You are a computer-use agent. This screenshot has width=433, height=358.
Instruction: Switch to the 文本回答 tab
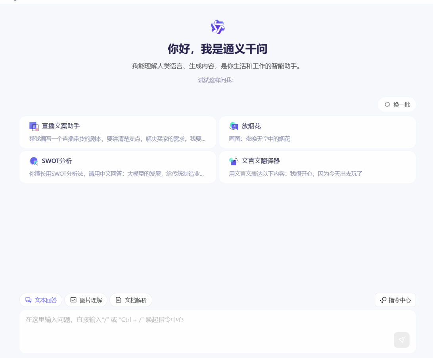tap(41, 300)
